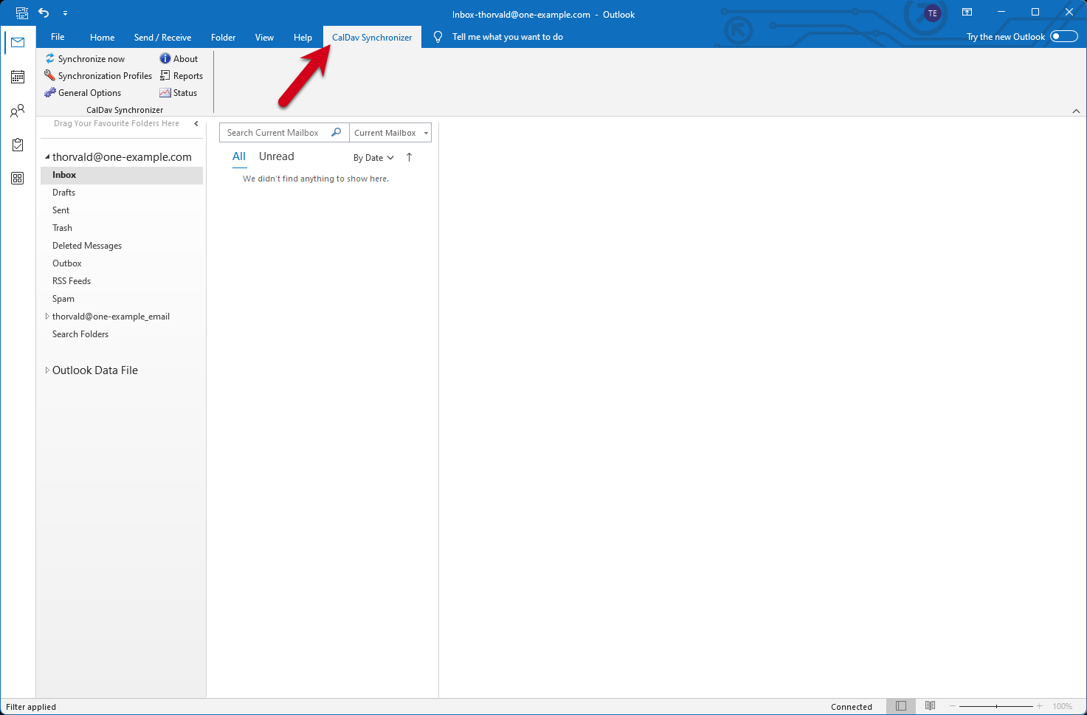The width and height of the screenshot is (1087, 715).
Task: Open the Tasks clipboard icon
Action: click(x=18, y=145)
